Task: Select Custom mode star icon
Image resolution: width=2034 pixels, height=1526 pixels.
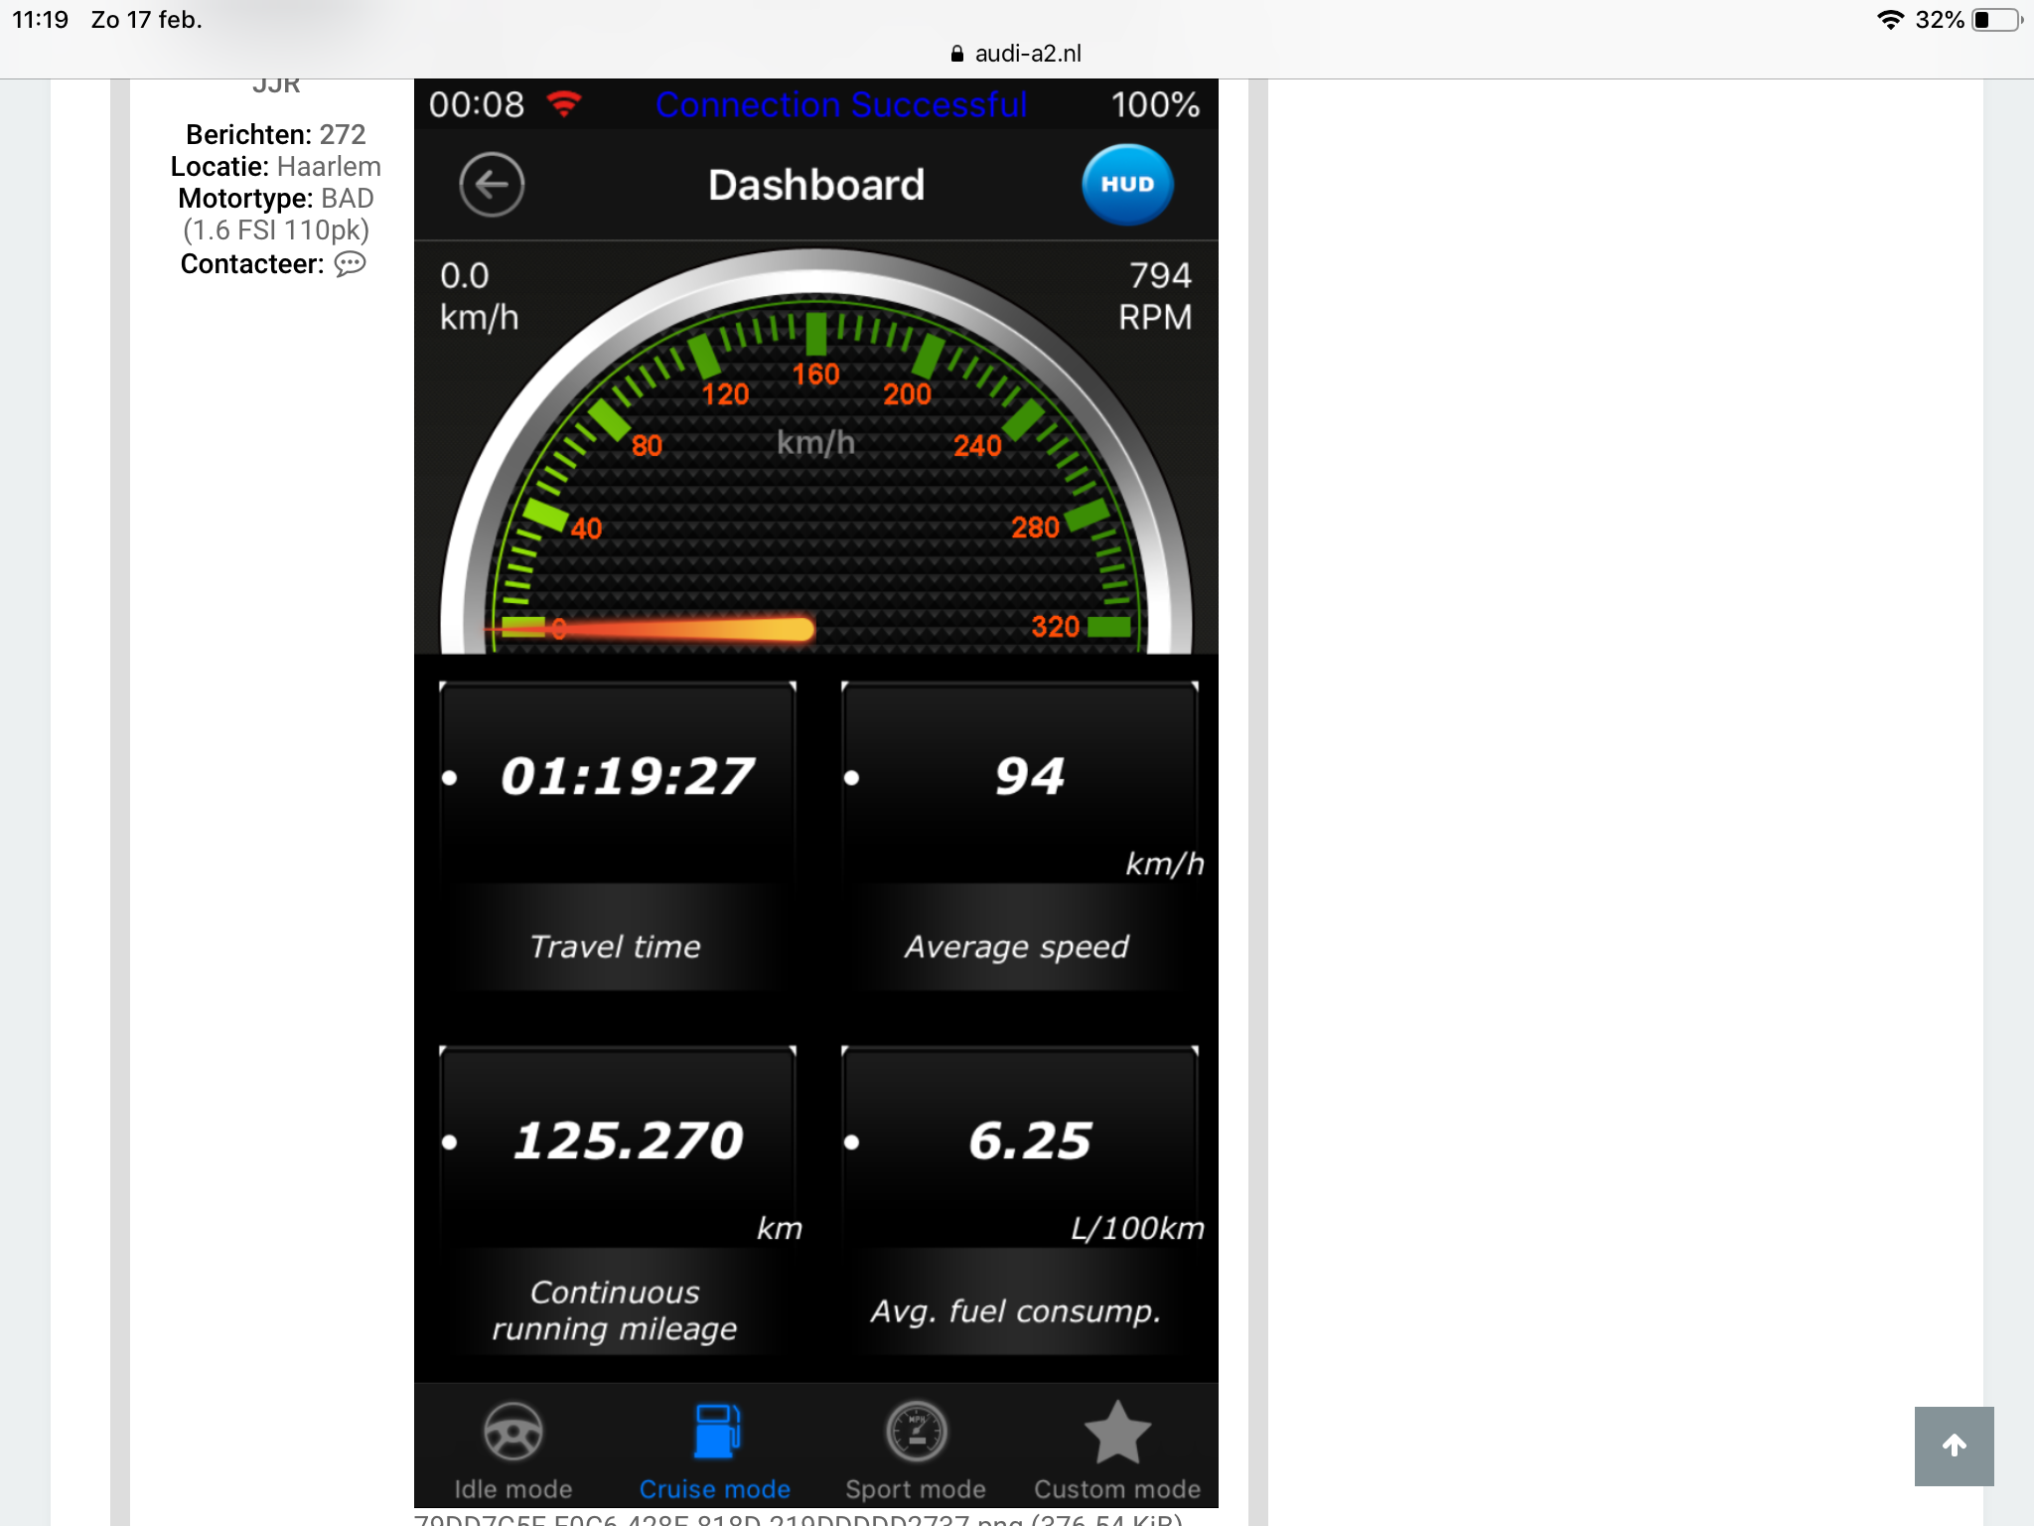Action: click(1117, 1432)
